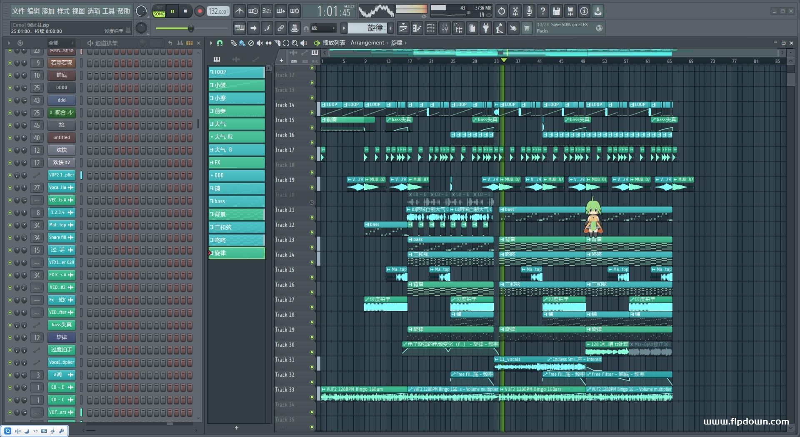
Task: Open the 文件 menu
Action: [18, 11]
